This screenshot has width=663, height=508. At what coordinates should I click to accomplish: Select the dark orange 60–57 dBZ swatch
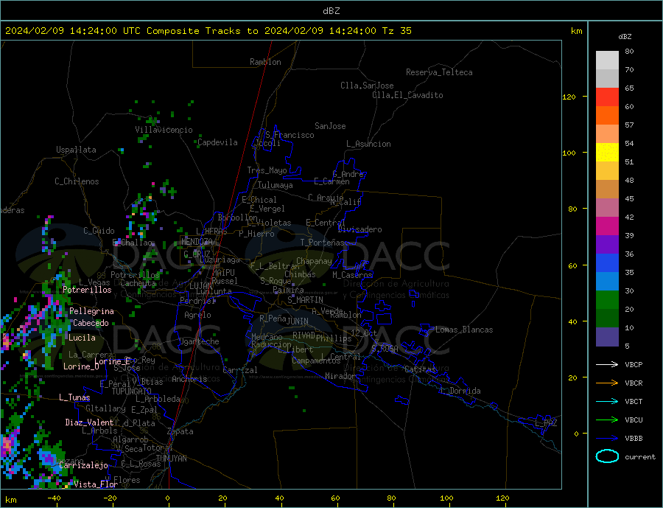[x=607, y=116]
